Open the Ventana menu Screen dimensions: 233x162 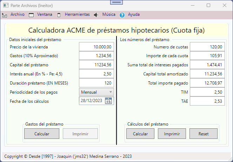click(x=45, y=14)
